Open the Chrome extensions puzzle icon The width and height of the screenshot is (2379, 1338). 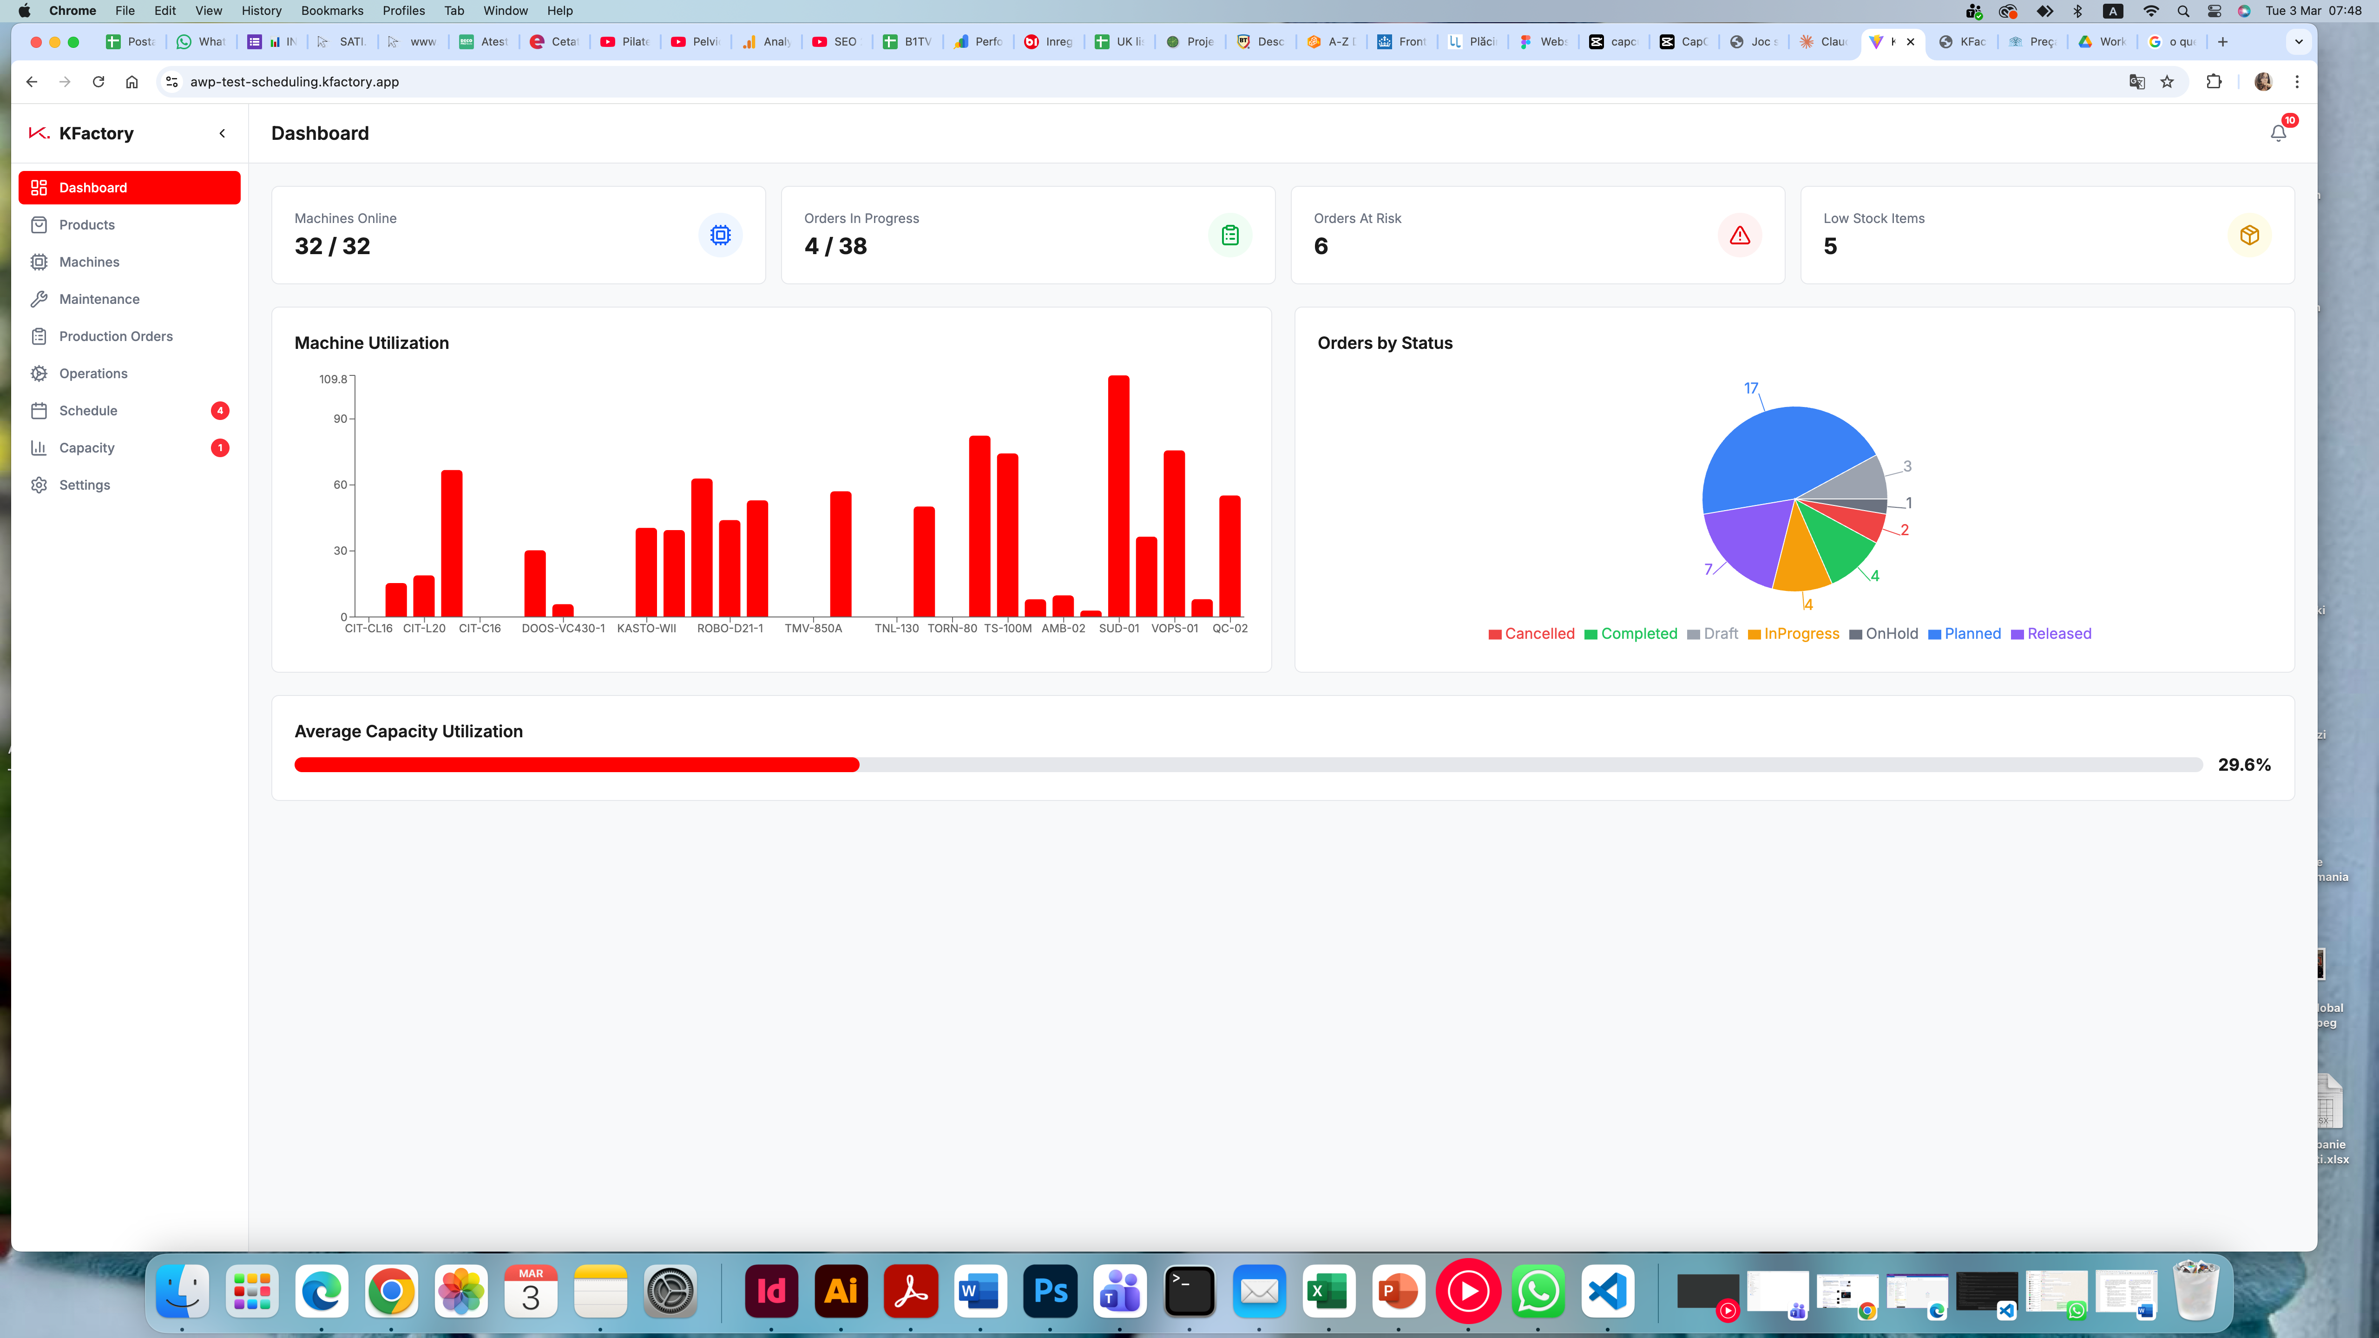click(x=2214, y=81)
